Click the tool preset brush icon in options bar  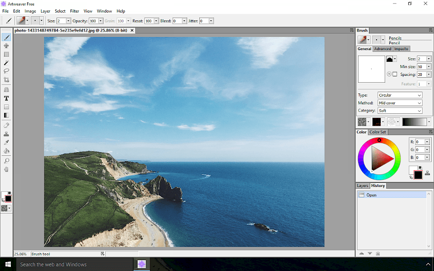click(9, 21)
